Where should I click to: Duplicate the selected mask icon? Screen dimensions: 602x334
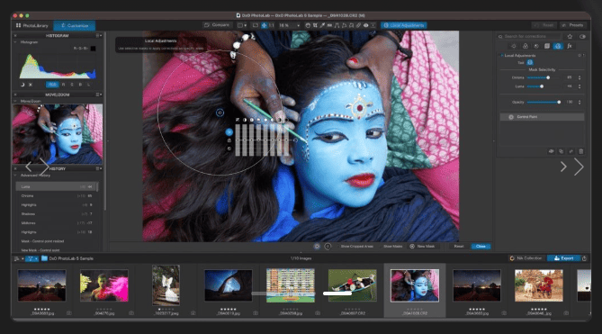tap(562, 151)
